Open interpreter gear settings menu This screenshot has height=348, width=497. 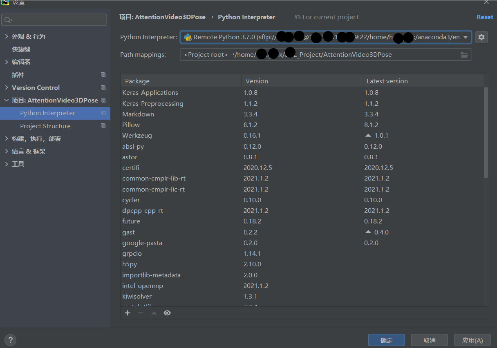pyautogui.click(x=481, y=37)
